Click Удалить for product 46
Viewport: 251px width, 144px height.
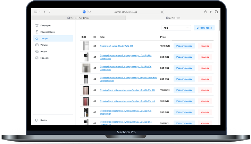[x=205, y=101]
